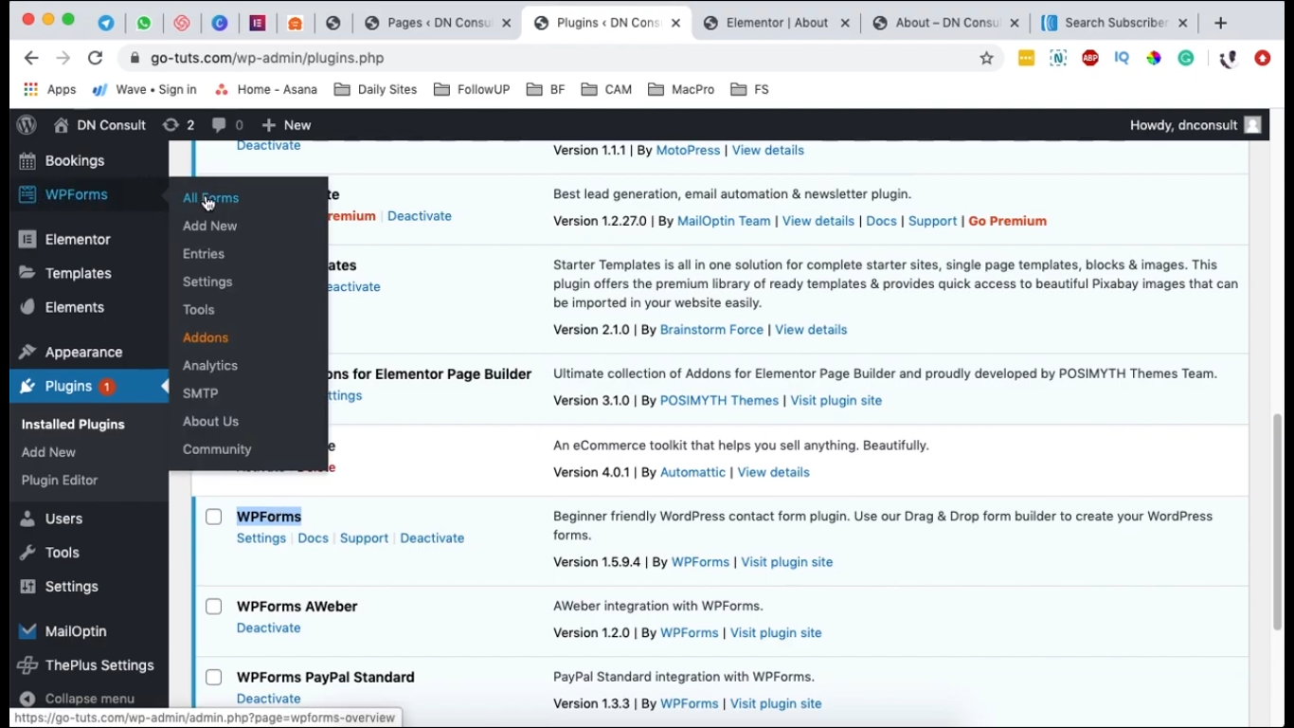Open the BF bookmark folder

pos(546,89)
